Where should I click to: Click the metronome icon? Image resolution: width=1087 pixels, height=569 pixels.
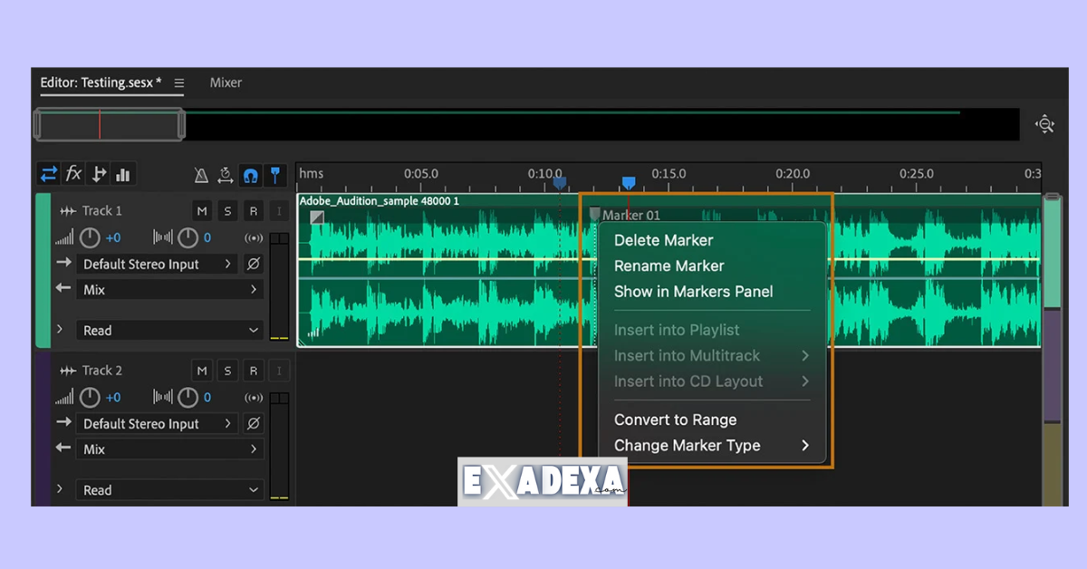coord(201,175)
